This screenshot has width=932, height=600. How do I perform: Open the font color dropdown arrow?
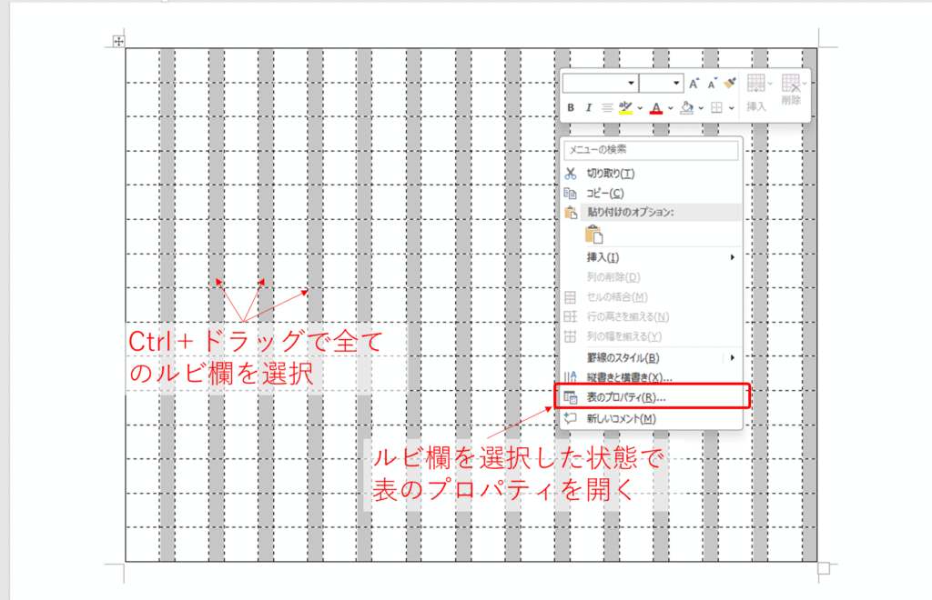(x=671, y=108)
